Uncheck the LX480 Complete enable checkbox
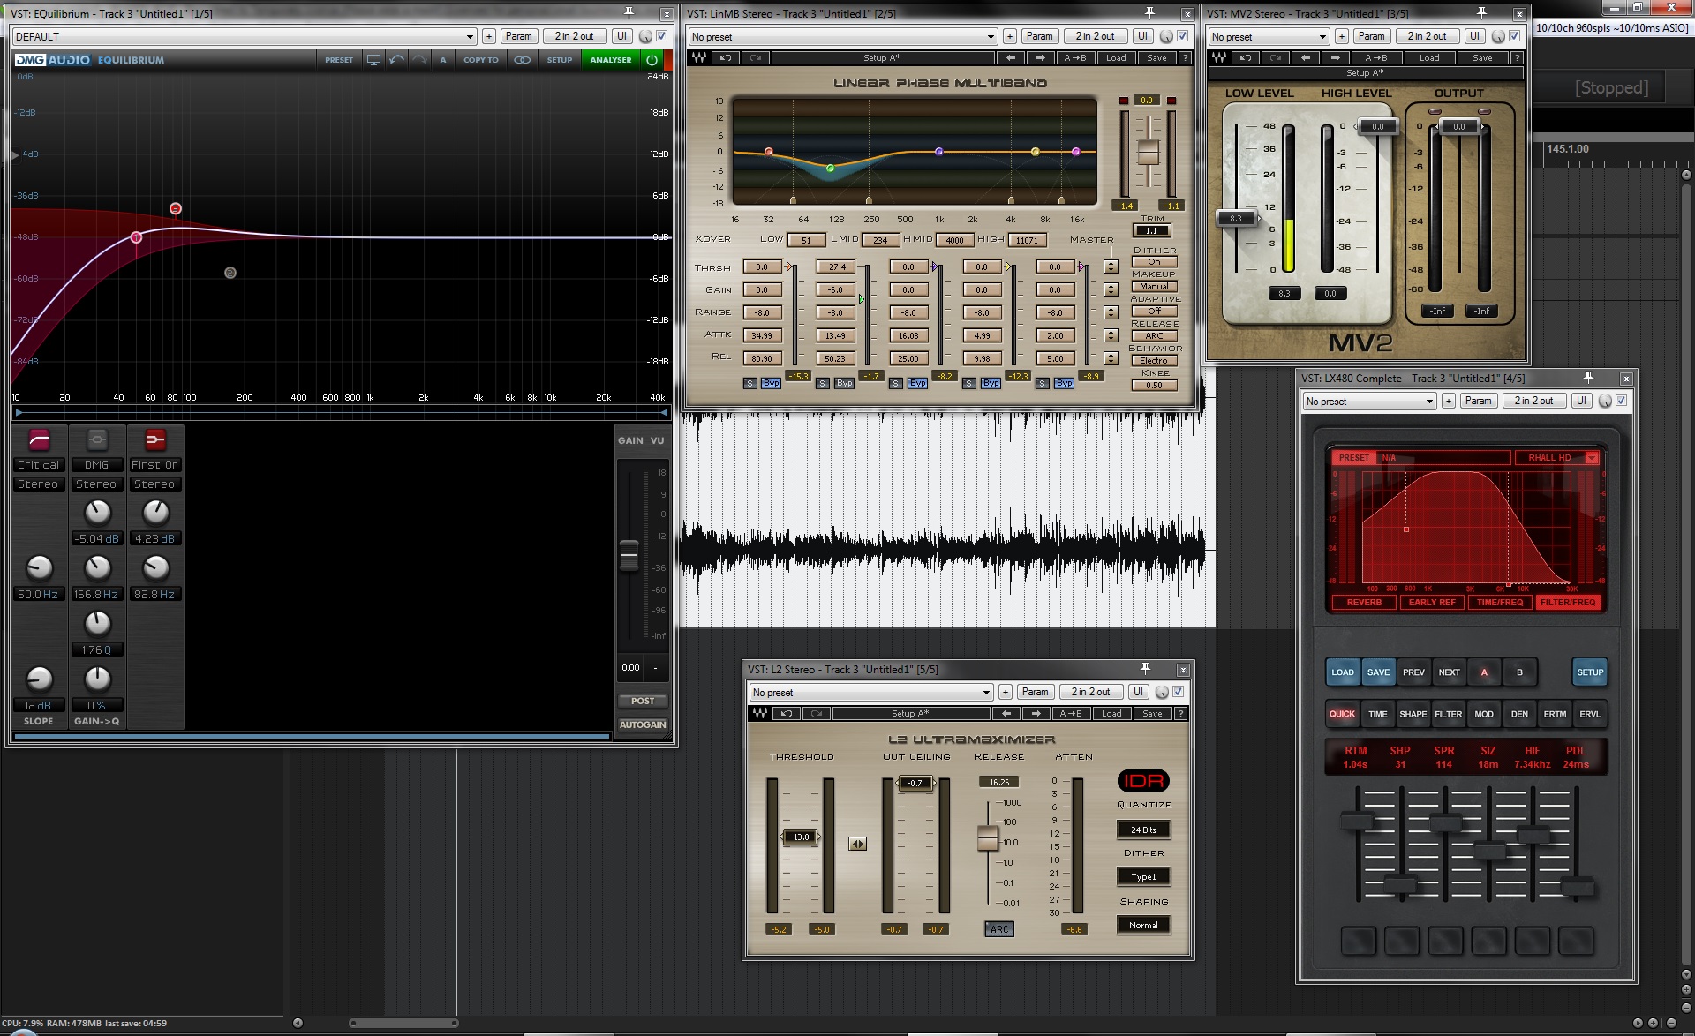1695x1036 pixels. coord(1622,401)
